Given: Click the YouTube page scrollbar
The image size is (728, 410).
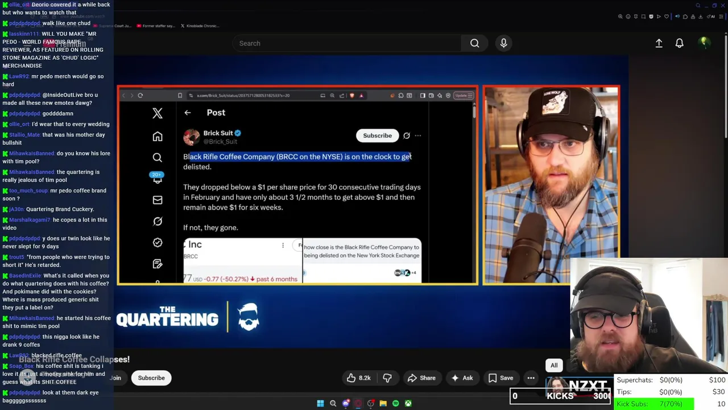Looking at the screenshot, I should (x=725, y=85).
